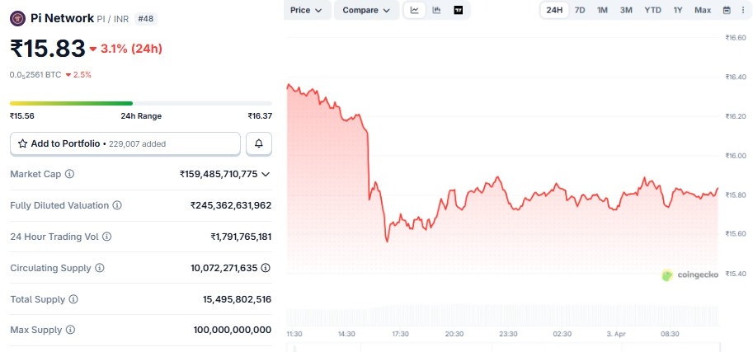
Task: Click the Pi Network coin logo
Action: tap(17, 17)
